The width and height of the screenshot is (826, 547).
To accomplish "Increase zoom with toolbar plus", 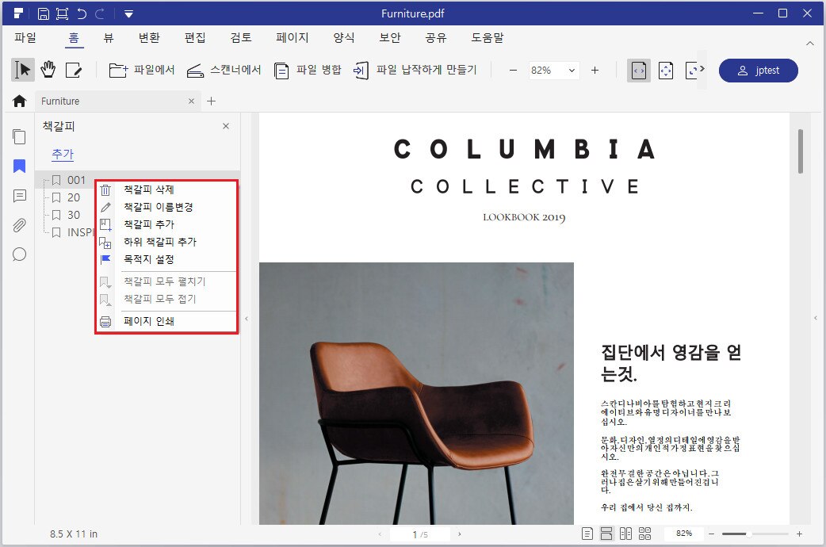I will click(x=595, y=70).
